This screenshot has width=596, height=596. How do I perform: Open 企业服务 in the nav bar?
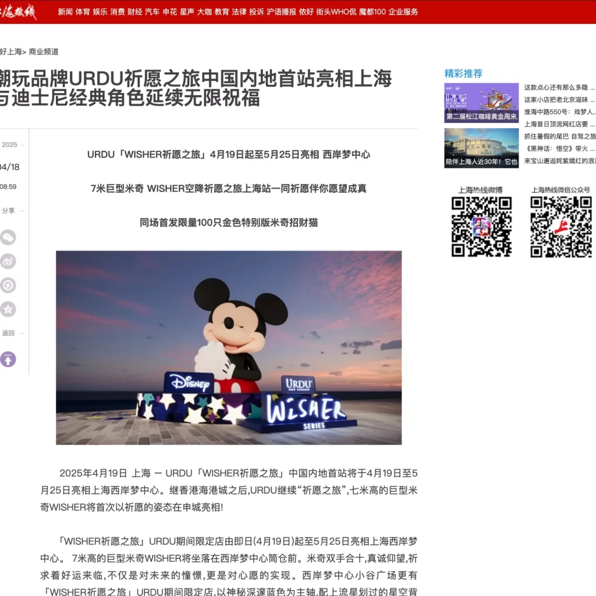pyautogui.click(x=403, y=12)
